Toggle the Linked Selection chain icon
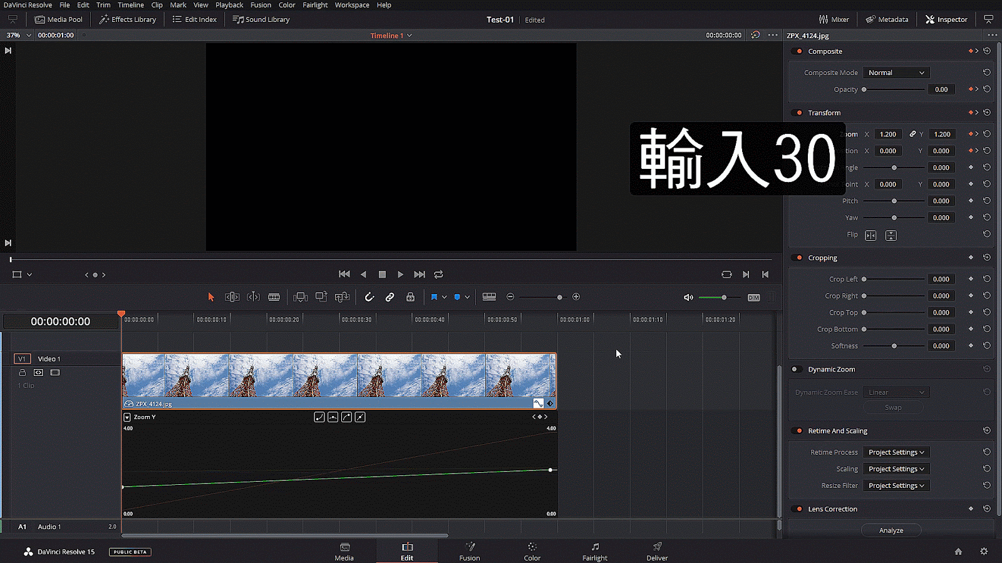Viewport: 1002px width, 563px height. coord(390,297)
